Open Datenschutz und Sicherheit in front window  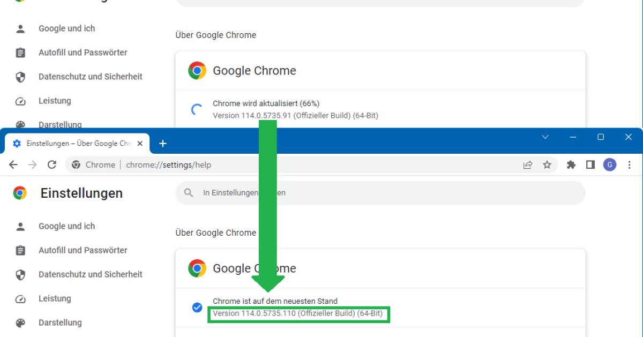click(x=91, y=274)
